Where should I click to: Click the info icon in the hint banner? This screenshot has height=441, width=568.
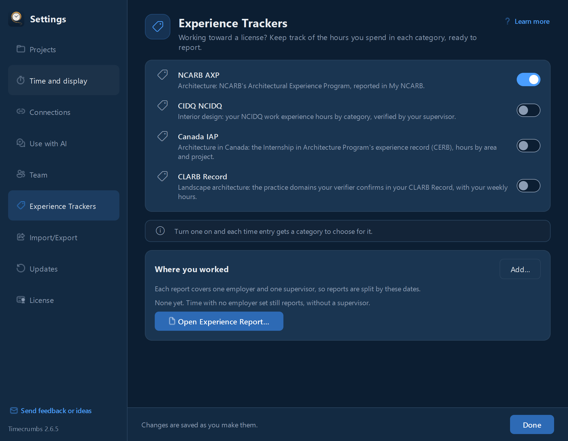(160, 231)
